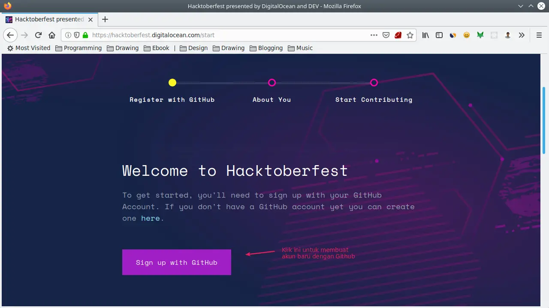Minimize window using the title bar chevron
Image resolution: width=549 pixels, height=308 pixels.
(521, 6)
